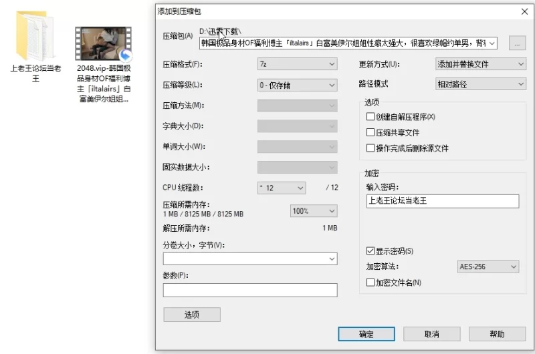Click the browse "..." button for archive path

517,43
